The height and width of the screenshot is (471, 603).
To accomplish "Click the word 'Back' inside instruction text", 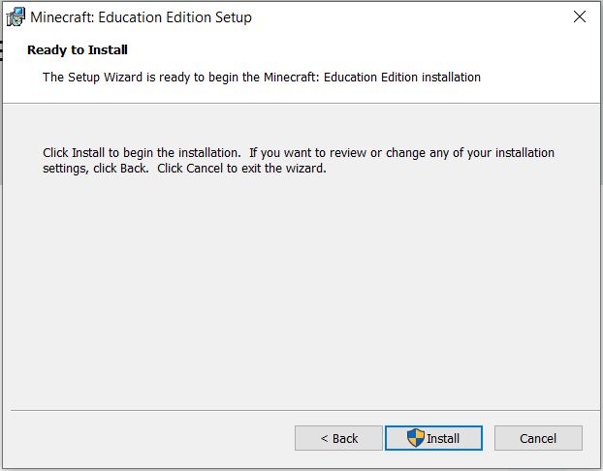I will [134, 169].
